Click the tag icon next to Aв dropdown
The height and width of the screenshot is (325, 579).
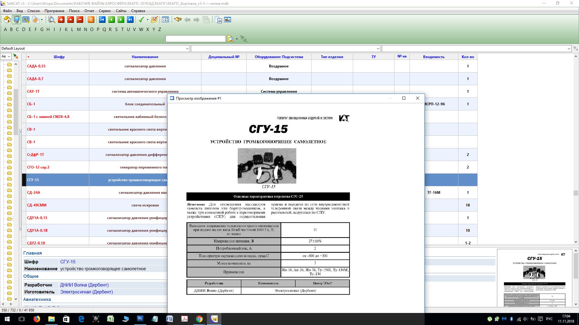tap(16, 56)
